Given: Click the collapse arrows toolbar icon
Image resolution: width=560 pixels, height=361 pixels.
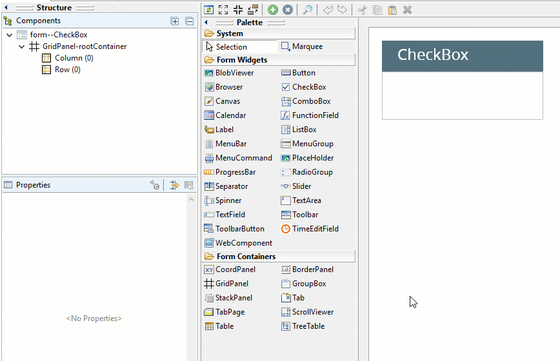Looking at the screenshot, I should tap(238, 10).
